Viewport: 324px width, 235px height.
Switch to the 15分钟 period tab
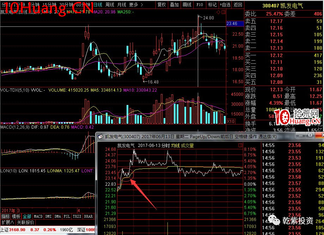49,4
